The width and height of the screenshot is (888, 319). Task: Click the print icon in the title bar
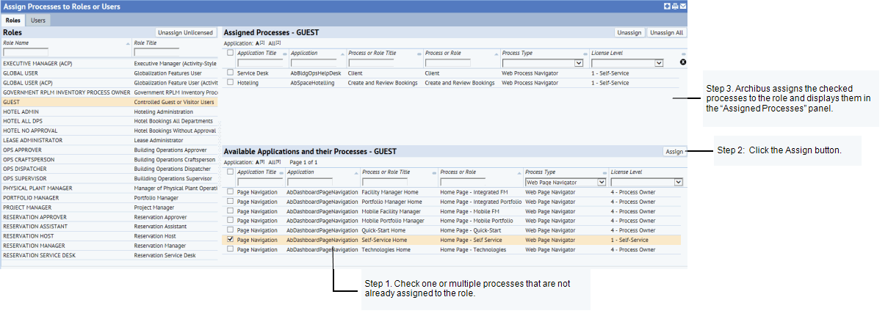(675, 6)
